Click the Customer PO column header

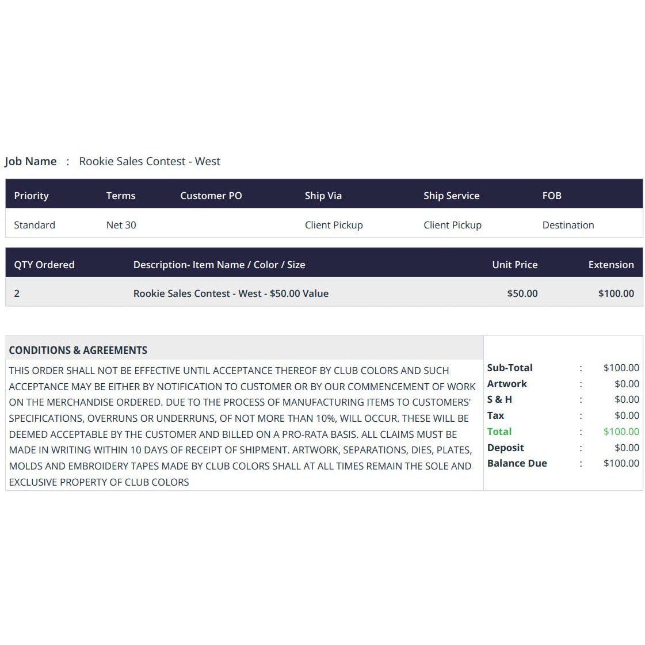tap(211, 196)
